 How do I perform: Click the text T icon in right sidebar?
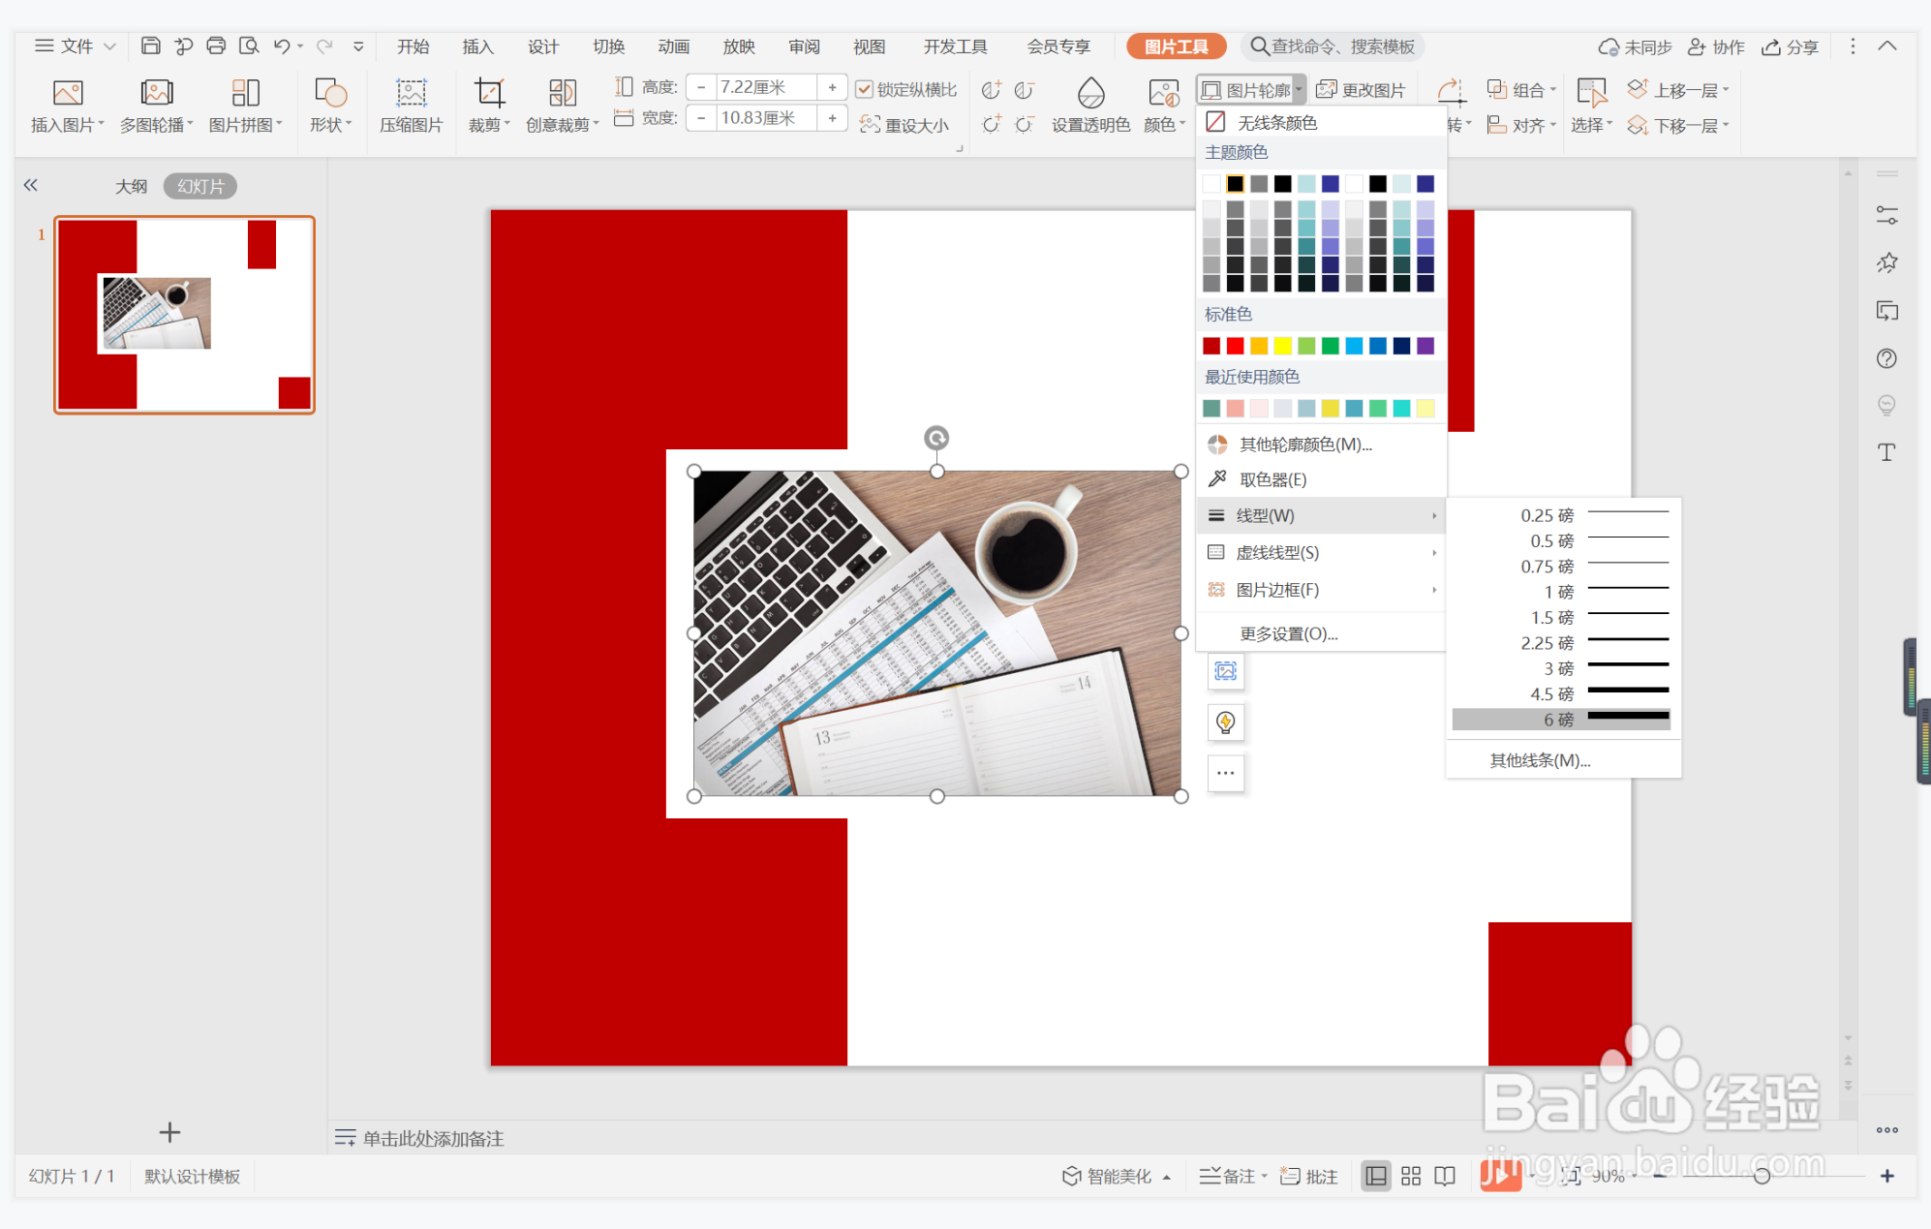click(1886, 452)
